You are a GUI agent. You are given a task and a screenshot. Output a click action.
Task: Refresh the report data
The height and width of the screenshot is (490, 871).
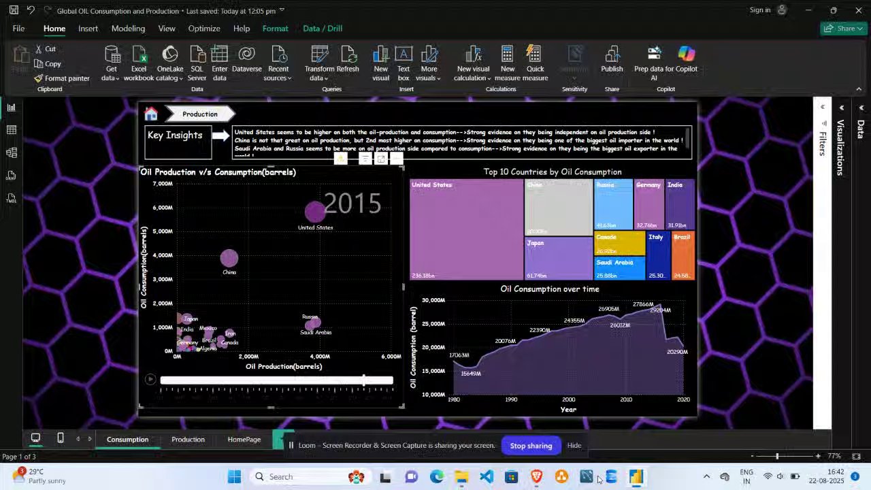(x=348, y=59)
